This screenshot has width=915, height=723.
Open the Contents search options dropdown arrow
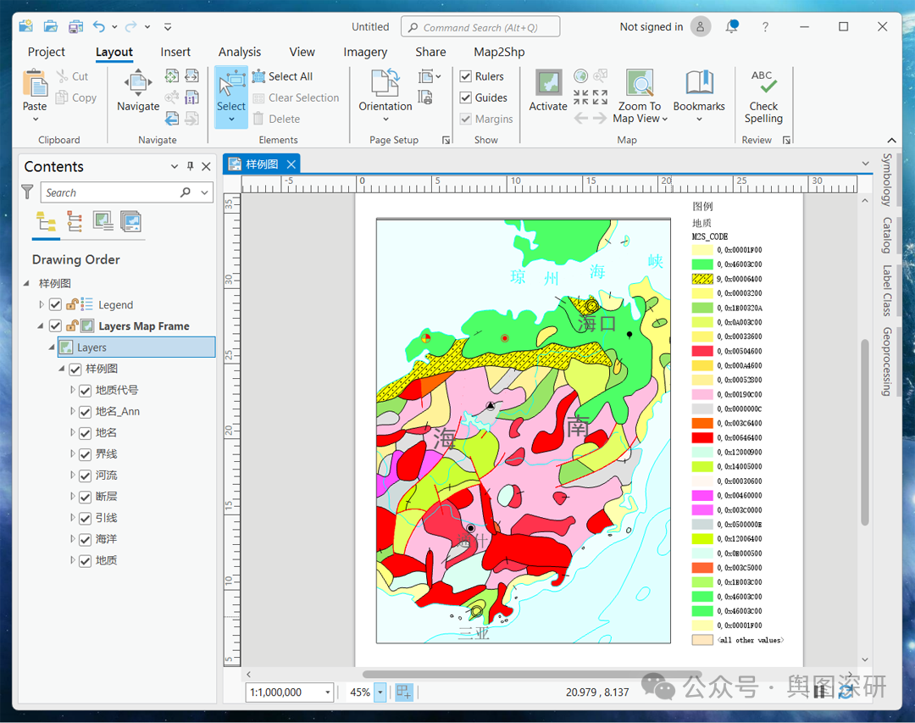click(204, 192)
